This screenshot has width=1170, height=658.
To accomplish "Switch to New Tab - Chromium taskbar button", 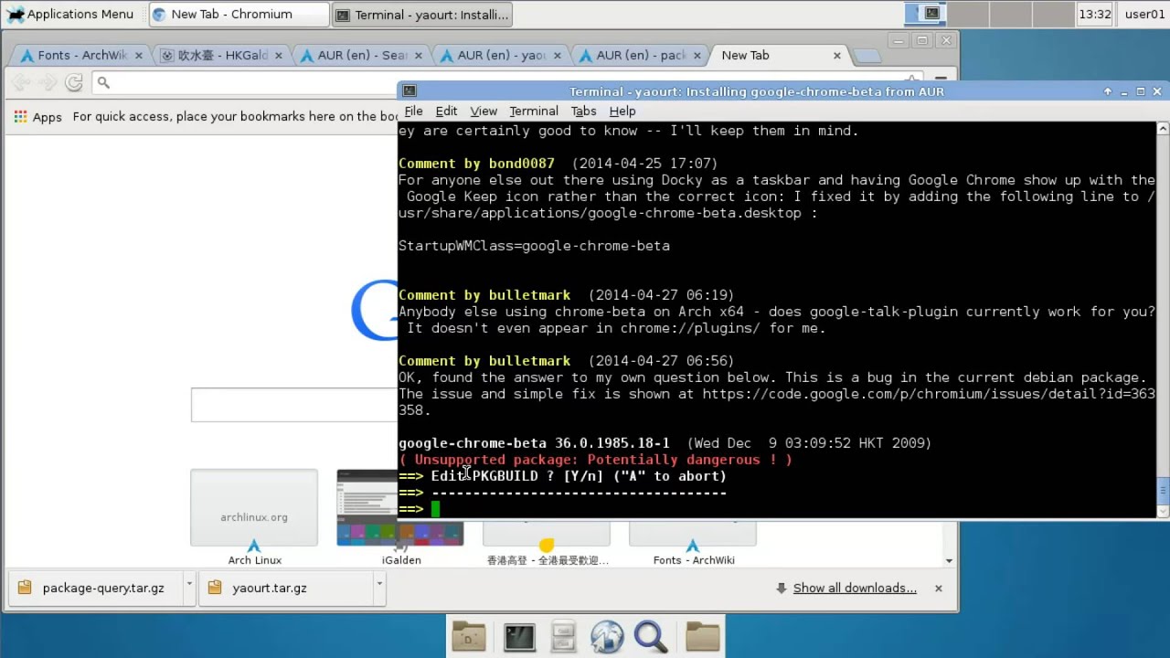I will 238,14.
